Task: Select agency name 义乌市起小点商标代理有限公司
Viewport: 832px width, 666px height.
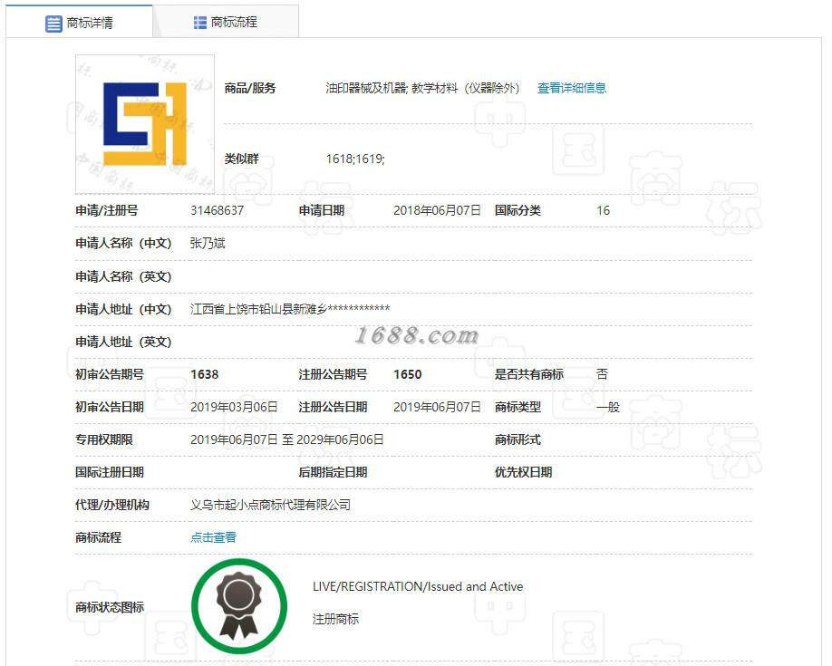Action: coord(271,505)
